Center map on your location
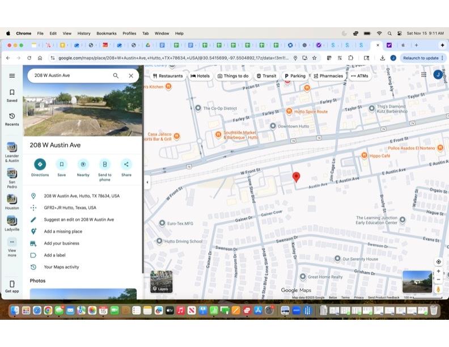Screen dimensions: 449x347 (x=438, y=261)
